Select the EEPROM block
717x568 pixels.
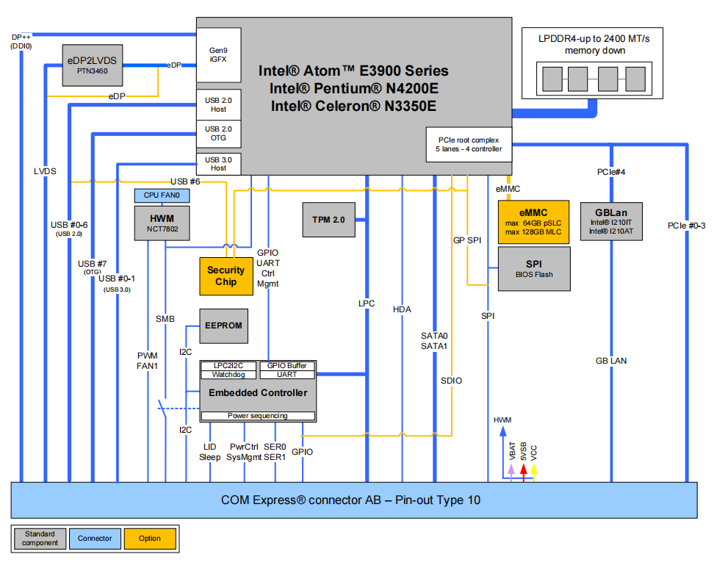223,326
